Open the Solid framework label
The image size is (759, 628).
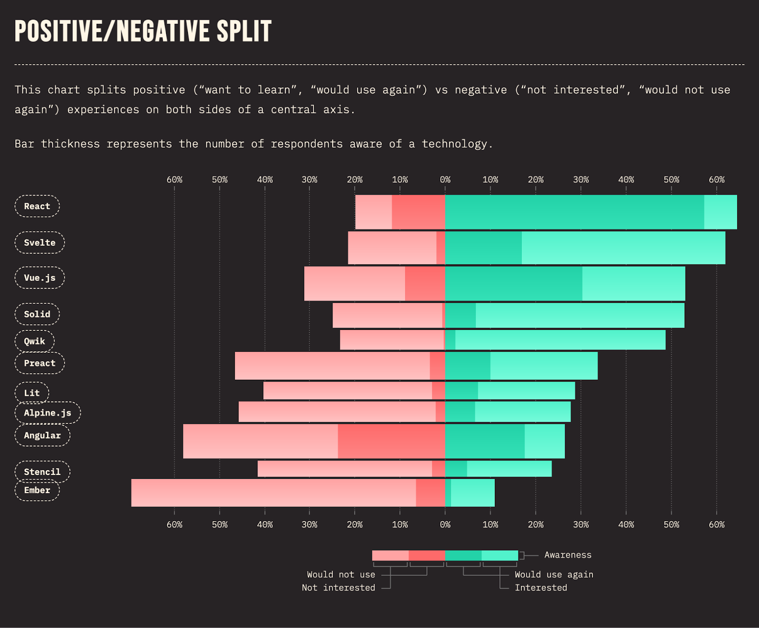pos(37,314)
